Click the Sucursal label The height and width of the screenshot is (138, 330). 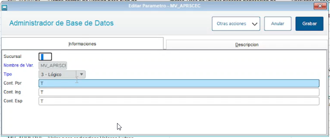pos(12,56)
